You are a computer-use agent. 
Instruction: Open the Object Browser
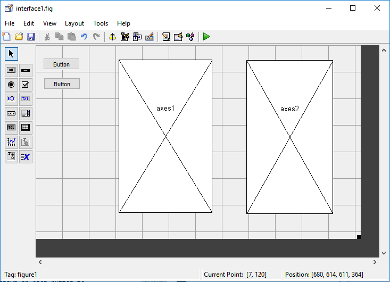point(190,37)
